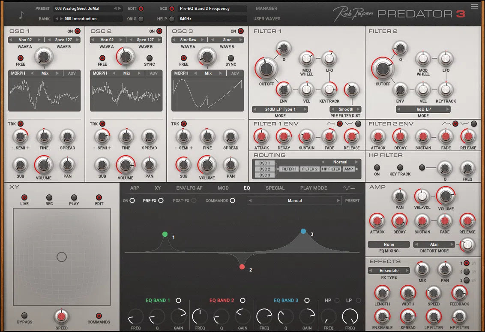Click the XY Speed knob
485x332 pixels.
point(61,316)
